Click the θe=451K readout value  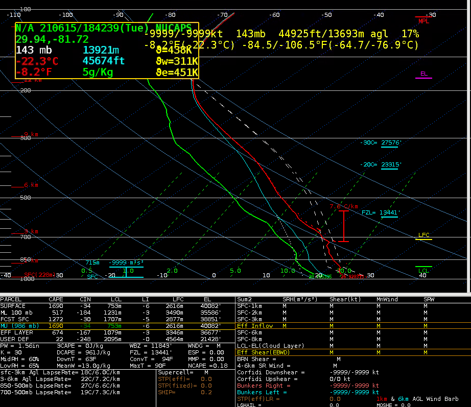pyautogui.click(x=177, y=73)
